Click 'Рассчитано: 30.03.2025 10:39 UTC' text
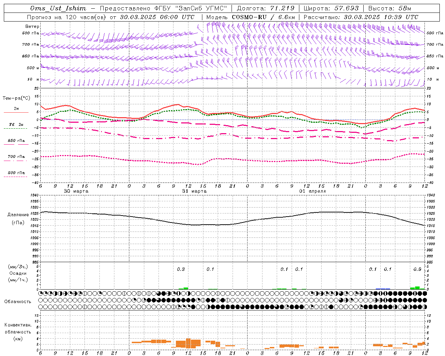Viewport: 445px width, 356px height. [361, 17]
